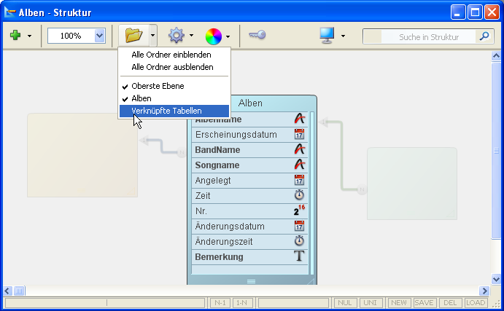The height and width of the screenshot is (311, 504).
Task: Open the monitor icon's dropdown arrow
Action: tap(343, 36)
